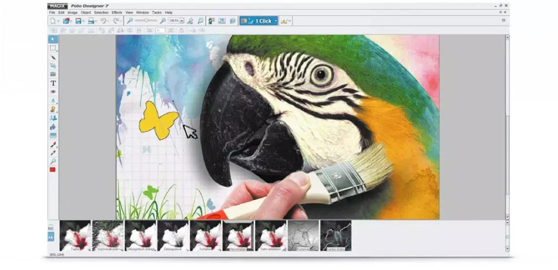Open the Edit menu
Screen dimensions: 558x270
62,13
